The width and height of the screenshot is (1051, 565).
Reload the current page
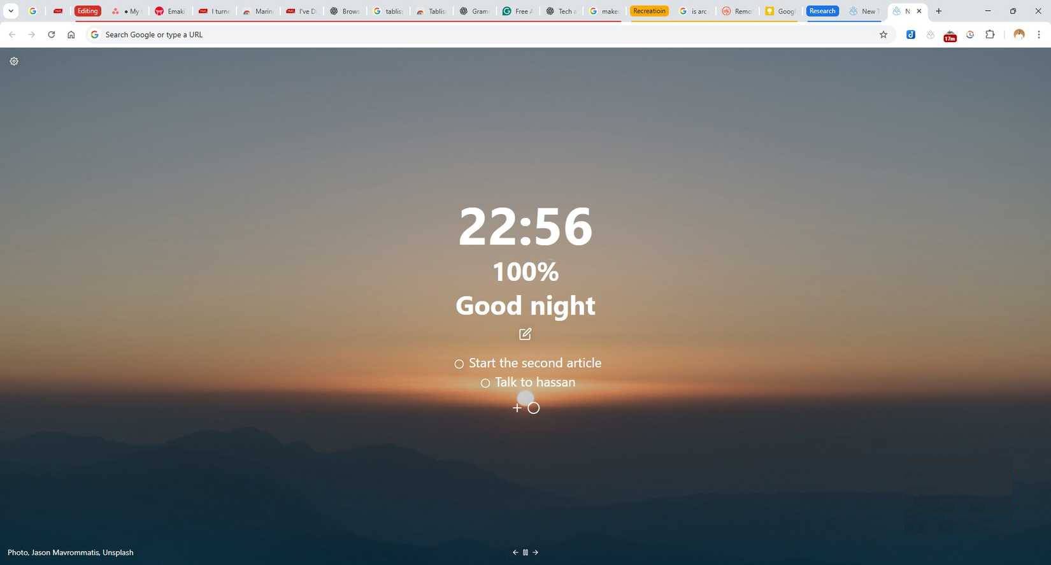click(52, 34)
